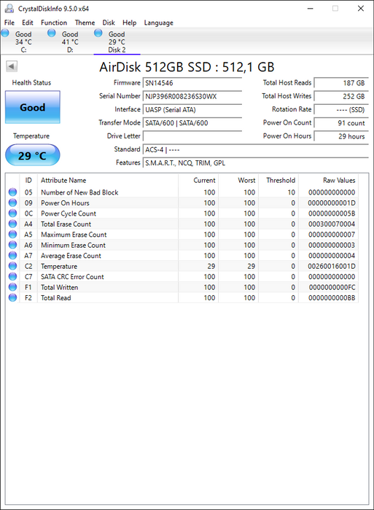Screen dimensions: 374x510
Task: Select the C: drive tab
Action: [x=23, y=42]
